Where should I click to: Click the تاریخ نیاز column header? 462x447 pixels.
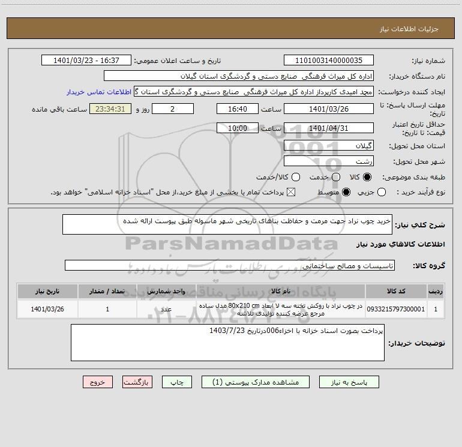(x=47, y=291)
